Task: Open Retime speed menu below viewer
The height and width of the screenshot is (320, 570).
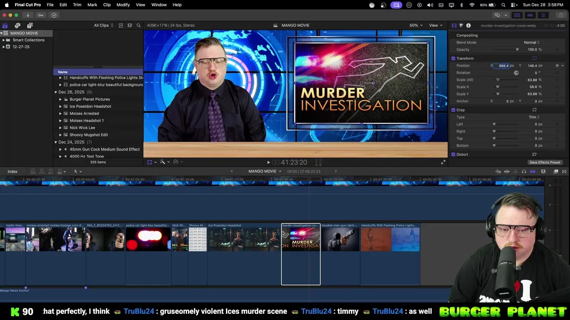Action: coord(177,162)
